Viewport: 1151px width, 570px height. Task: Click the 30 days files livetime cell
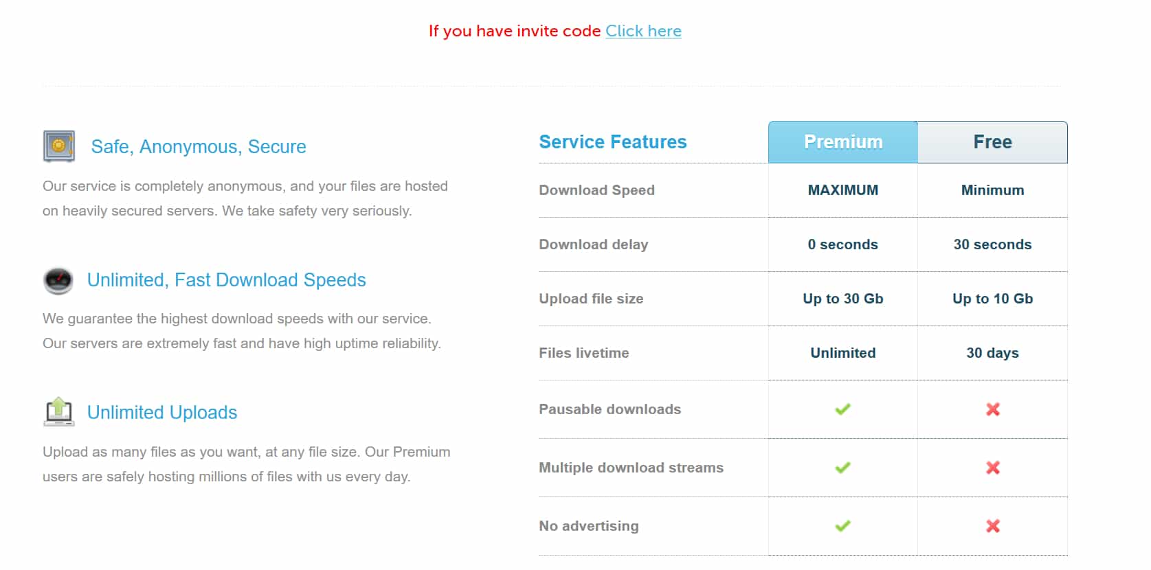pos(993,353)
